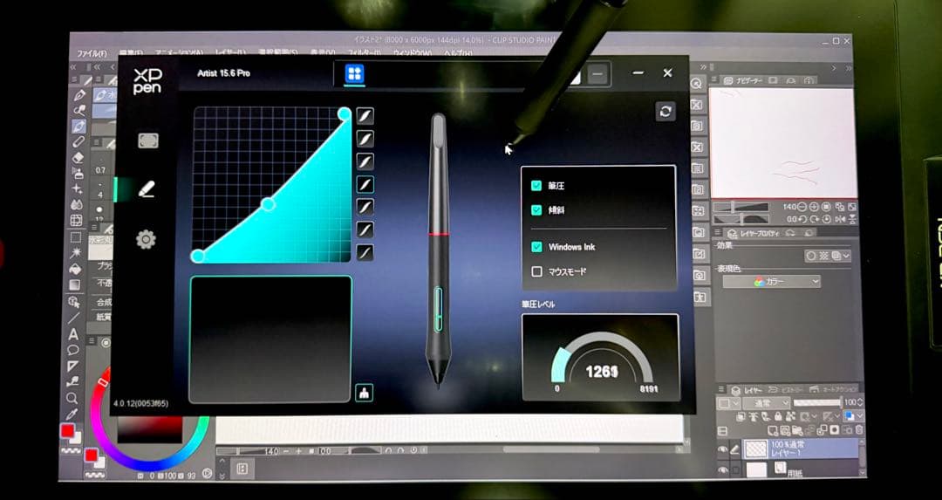Clear the pressure test area with broom icon
This screenshot has width=942, height=500.
pyautogui.click(x=364, y=393)
